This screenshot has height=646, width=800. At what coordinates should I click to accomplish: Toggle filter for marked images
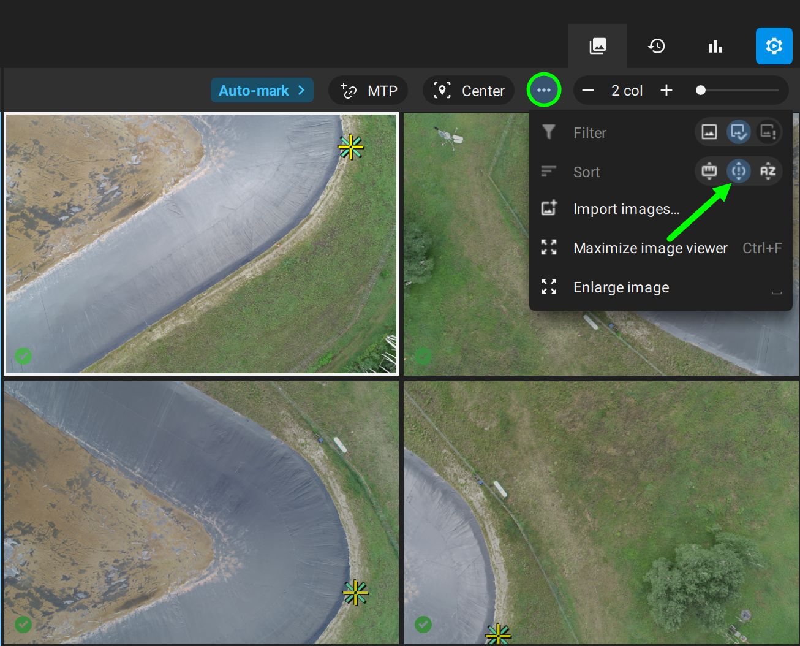click(x=739, y=132)
